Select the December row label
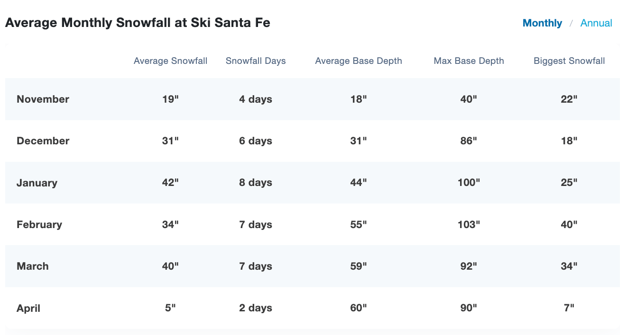627x335 pixels. click(43, 141)
